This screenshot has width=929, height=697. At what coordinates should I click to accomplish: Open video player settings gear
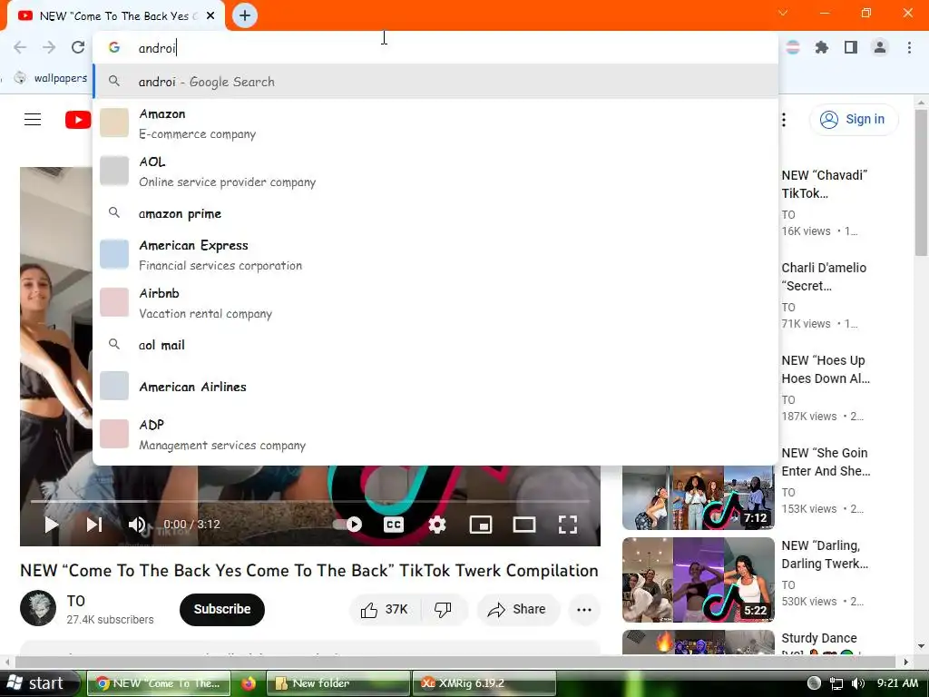pyautogui.click(x=437, y=525)
